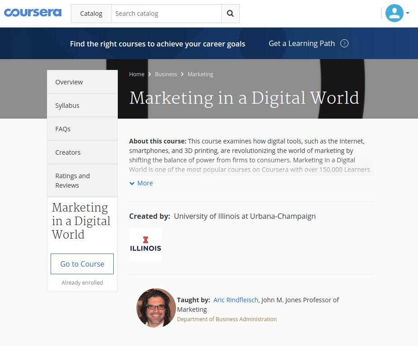Select the Syllabus sidebar tab
418x346 pixels.
click(x=82, y=106)
